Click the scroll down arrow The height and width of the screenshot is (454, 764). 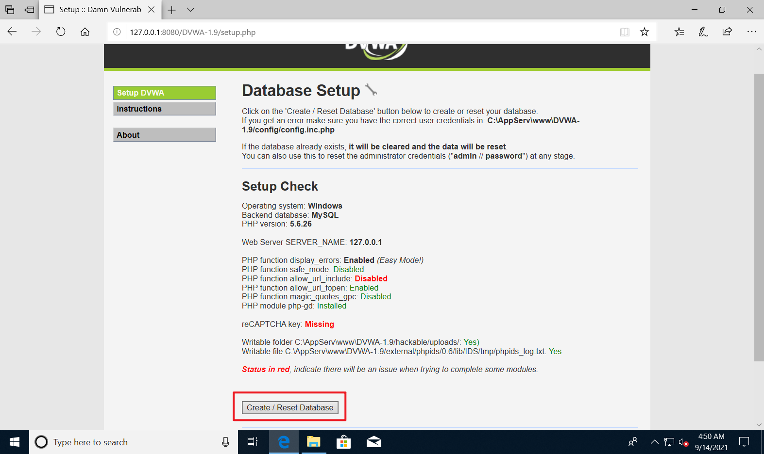click(x=759, y=424)
